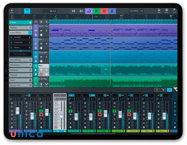
Task: Click the 49.1.4 position display
Action: (x=53, y=11)
